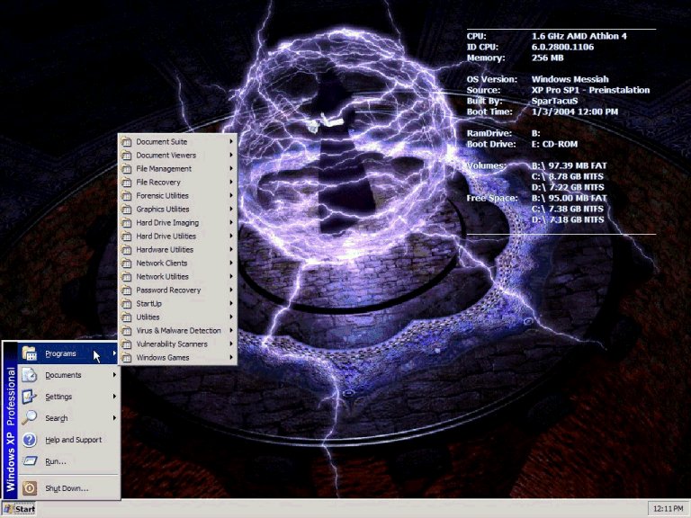Expand Password Recovery submenu arrow
Screen dimensions: 691x518
click(231, 290)
